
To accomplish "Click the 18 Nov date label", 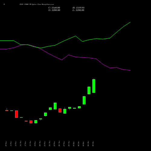I will pyautogui.click(x=30, y=144).
